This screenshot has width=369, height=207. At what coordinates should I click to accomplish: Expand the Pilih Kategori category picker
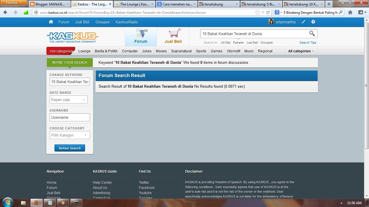point(70,135)
